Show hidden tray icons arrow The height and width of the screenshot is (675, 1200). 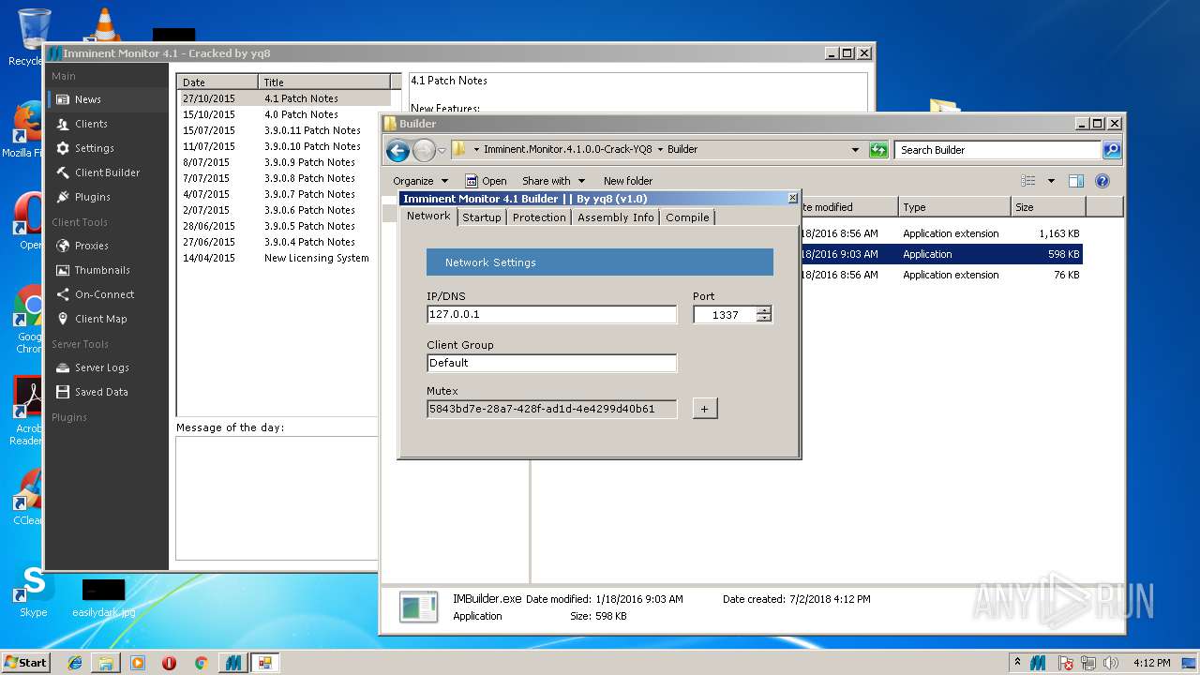(x=1018, y=663)
